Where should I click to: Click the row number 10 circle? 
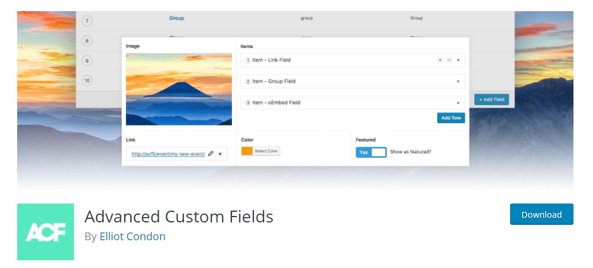(x=88, y=80)
